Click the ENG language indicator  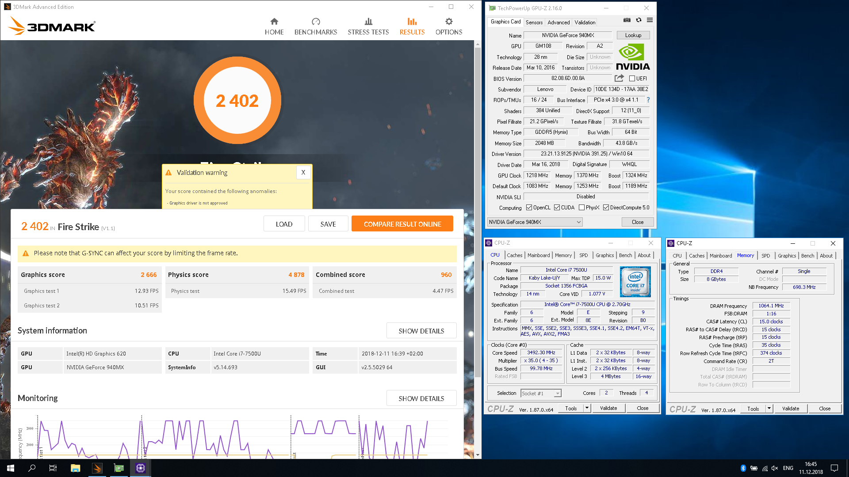point(788,468)
